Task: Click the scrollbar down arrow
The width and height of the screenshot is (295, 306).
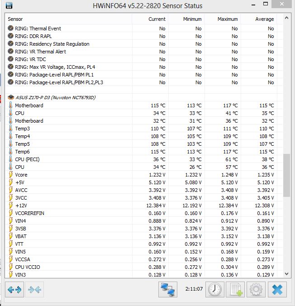Action: (x=286, y=274)
